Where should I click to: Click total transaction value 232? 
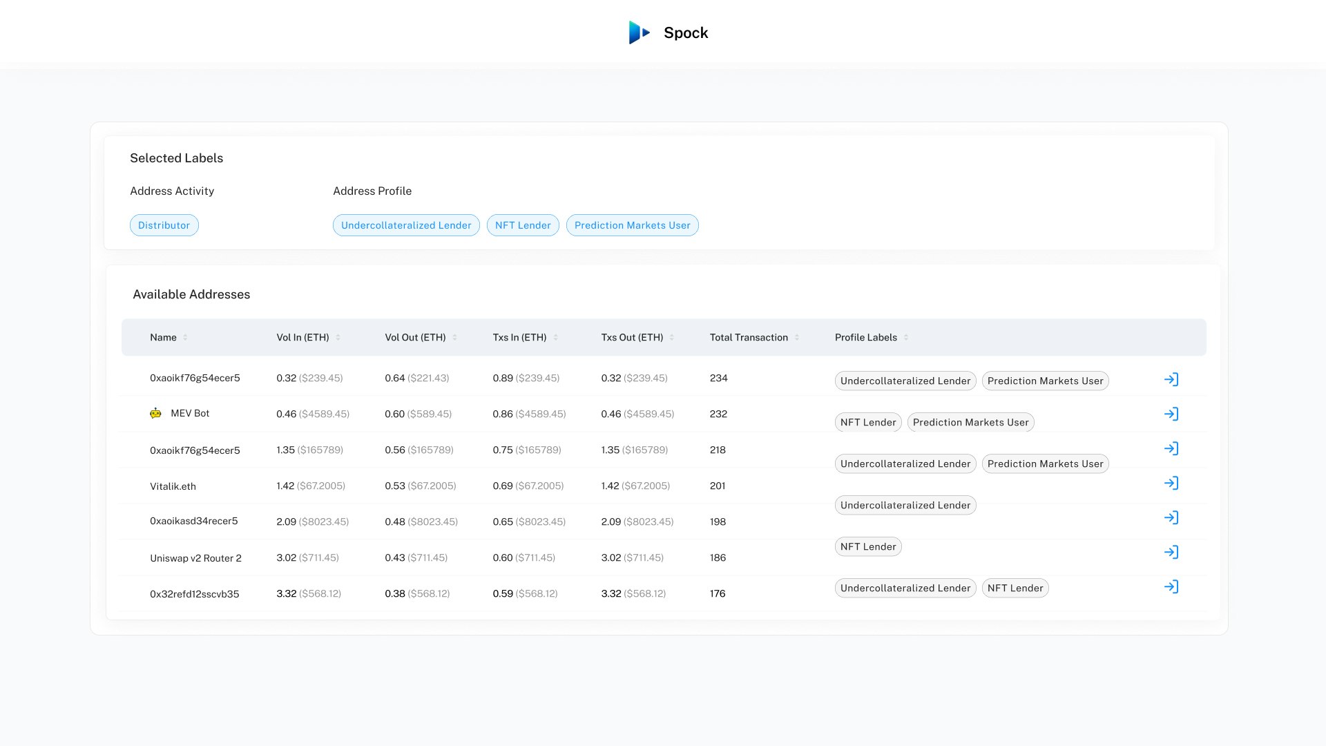click(x=718, y=414)
